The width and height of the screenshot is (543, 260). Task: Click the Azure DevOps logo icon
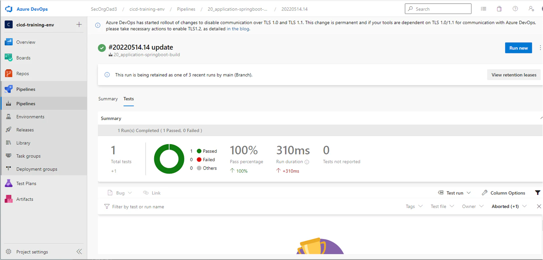[x=9, y=9]
